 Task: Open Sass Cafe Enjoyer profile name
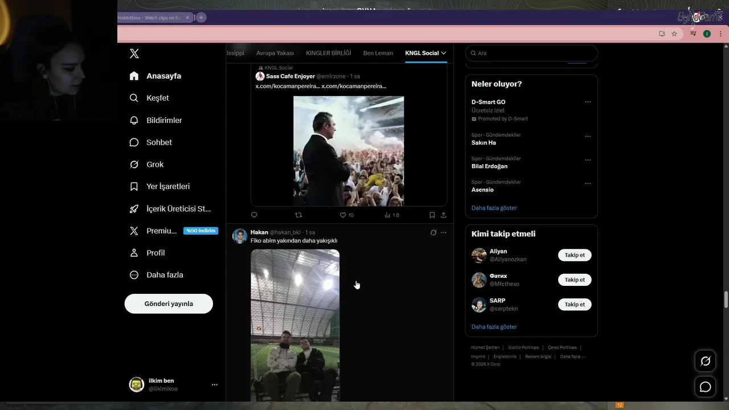click(290, 76)
